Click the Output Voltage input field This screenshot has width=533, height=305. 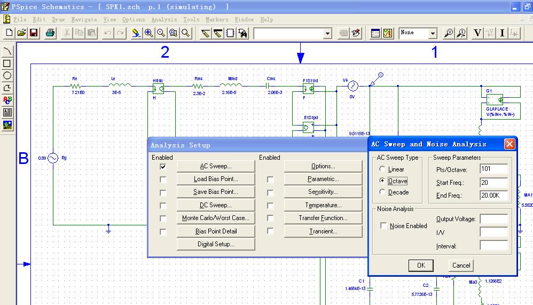(x=494, y=219)
